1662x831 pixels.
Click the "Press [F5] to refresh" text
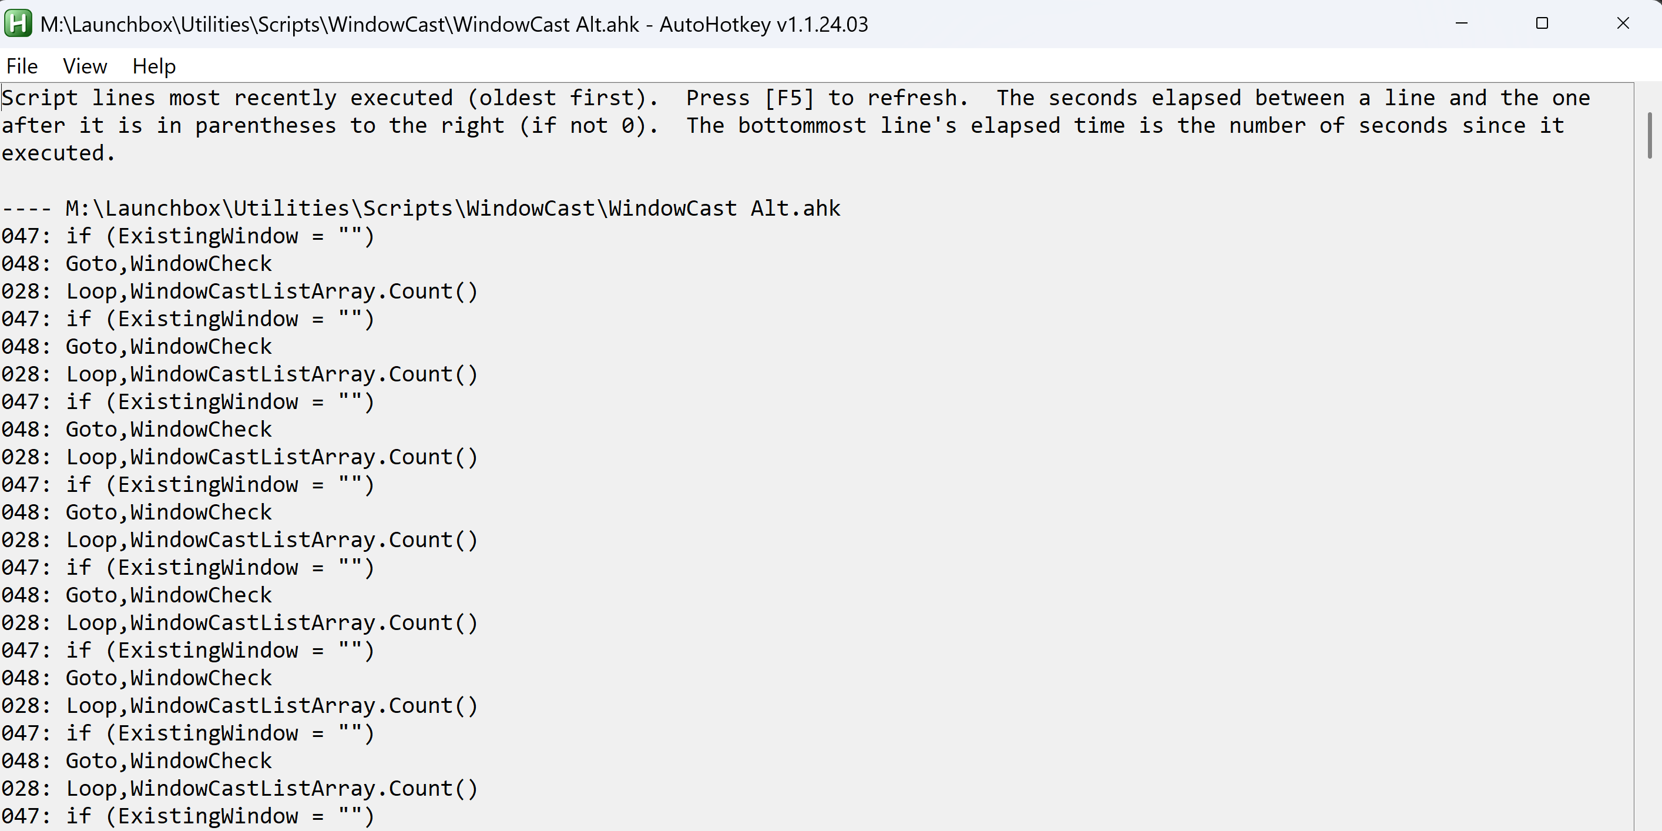[x=826, y=98]
